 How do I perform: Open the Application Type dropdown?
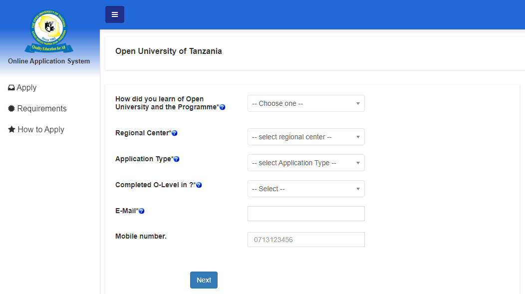click(306, 163)
